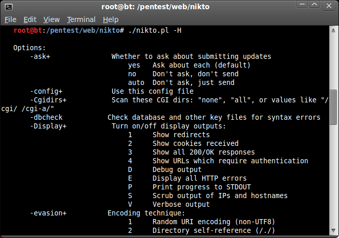Open the File menu
This screenshot has width=339, height=238.
point(10,19)
